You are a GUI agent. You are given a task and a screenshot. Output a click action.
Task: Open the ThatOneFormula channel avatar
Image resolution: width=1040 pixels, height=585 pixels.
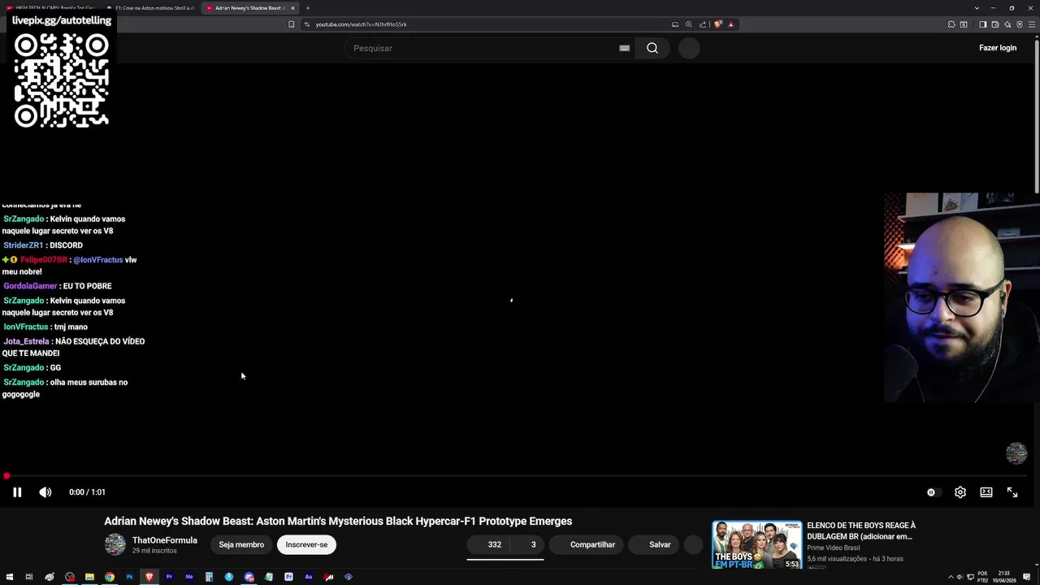(x=115, y=544)
